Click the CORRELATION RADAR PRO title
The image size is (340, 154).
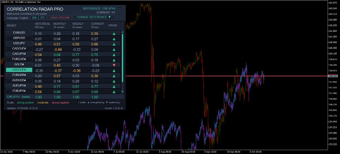tap(35, 9)
